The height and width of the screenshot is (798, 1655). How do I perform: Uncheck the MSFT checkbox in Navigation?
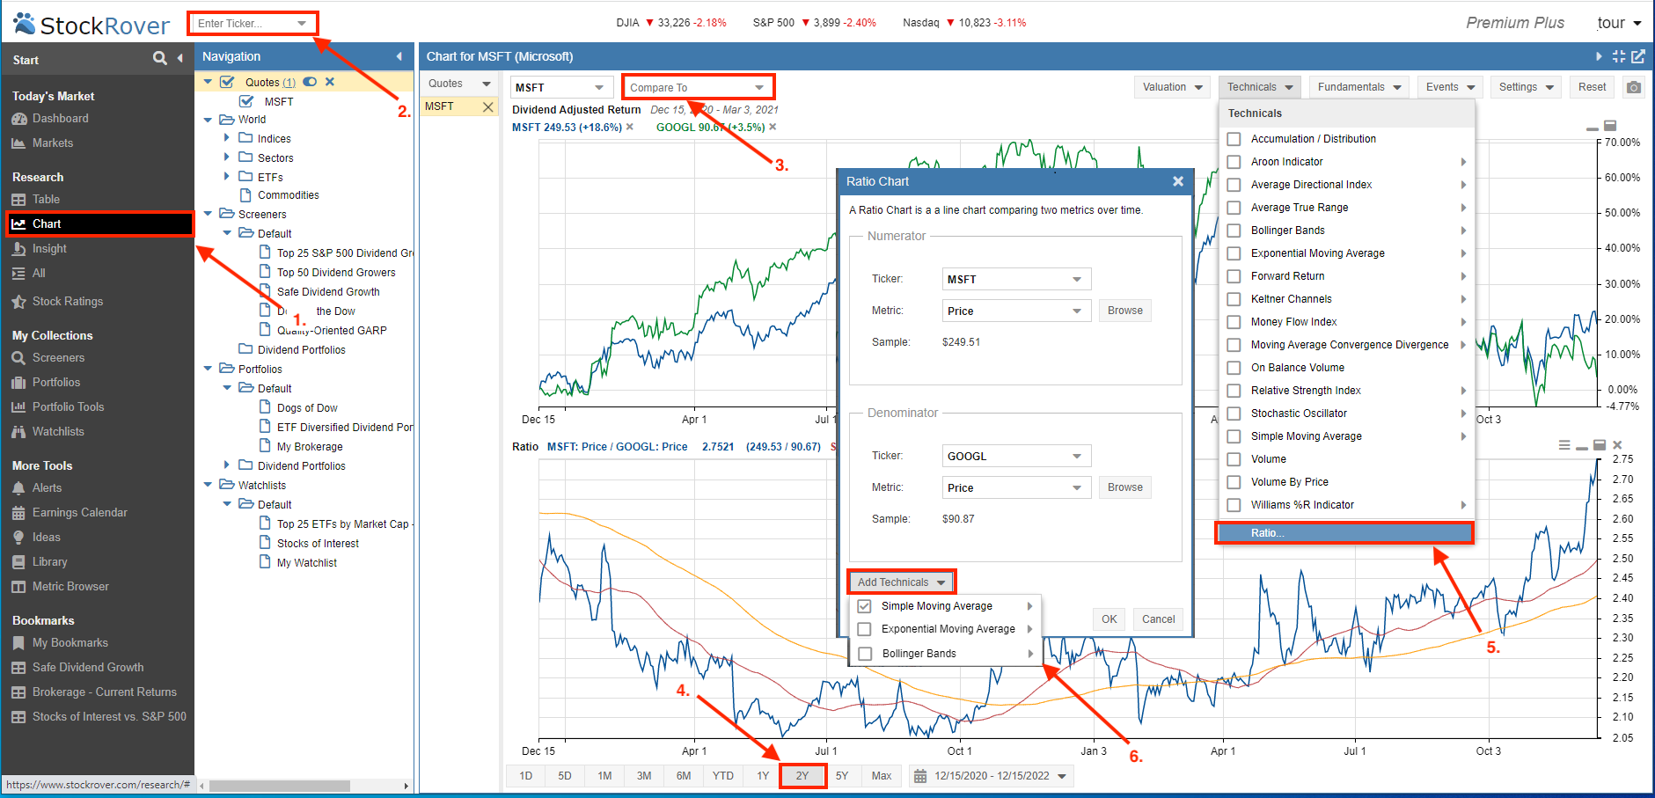pyautogui.click(x=246, y=101)
